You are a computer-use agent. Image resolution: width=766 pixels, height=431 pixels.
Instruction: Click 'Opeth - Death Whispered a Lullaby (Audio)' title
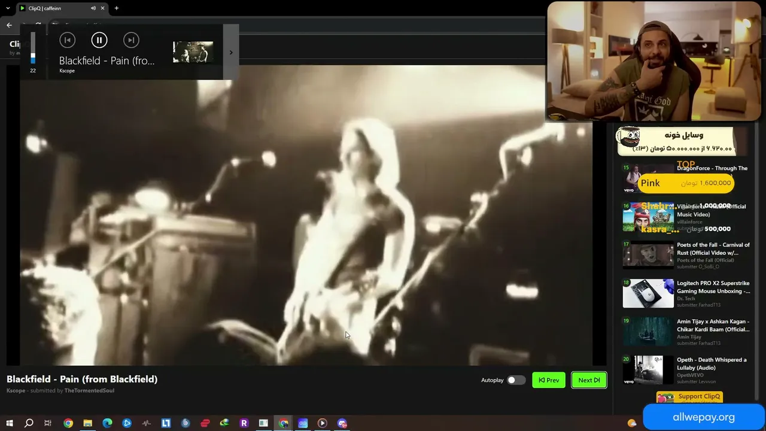[712, 364]
